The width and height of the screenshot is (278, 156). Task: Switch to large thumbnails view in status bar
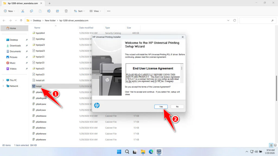pos(275,145)
